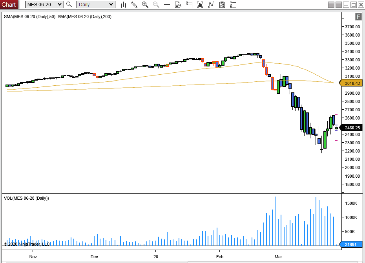Click the zoom out icon
This screenshot has width=365, height=263.
pos(156,5)
